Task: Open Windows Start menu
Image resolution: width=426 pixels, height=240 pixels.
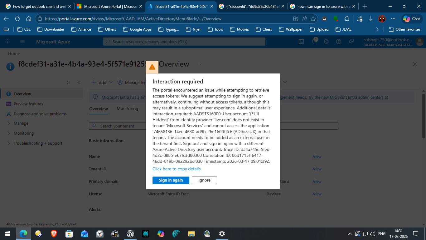Action: click(x=7, y=234)
